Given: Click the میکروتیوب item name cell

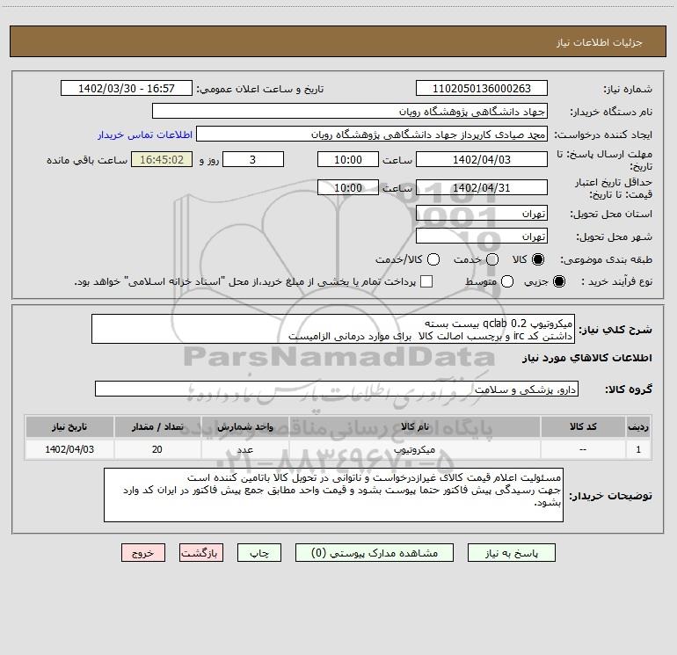Looking at the screenshot, I should [414, 449].
